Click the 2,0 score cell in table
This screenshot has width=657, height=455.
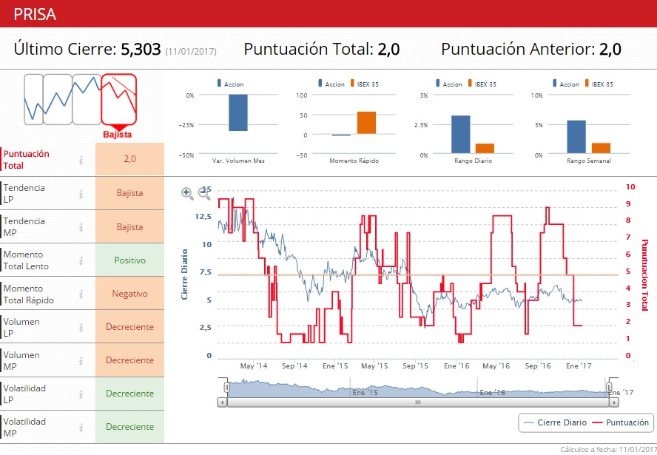(x=130, y=159)
